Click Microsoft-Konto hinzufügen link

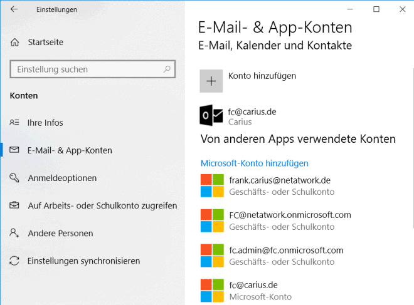click(x=254, y=163)
